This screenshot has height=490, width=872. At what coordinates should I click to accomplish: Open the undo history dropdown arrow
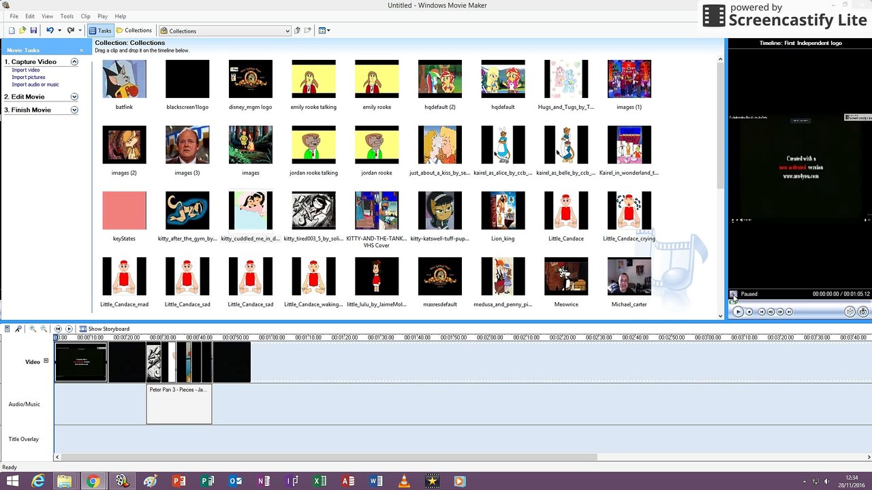pyautogui.click(x=59, y=31)
